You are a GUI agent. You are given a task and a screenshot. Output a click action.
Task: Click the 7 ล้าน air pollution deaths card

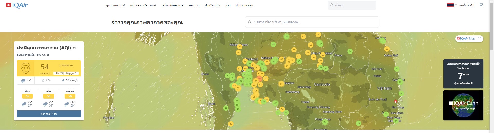tap(463, 74)
